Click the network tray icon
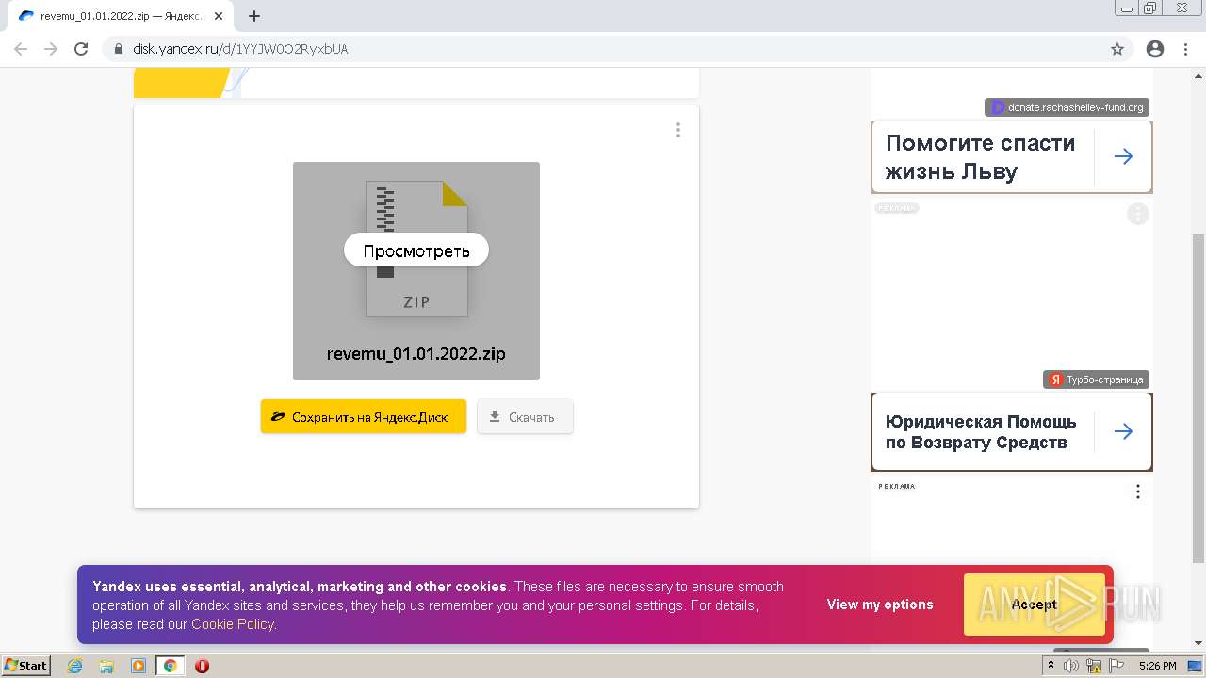This screenshot has width=1206, height=678. pos(1094,666)
